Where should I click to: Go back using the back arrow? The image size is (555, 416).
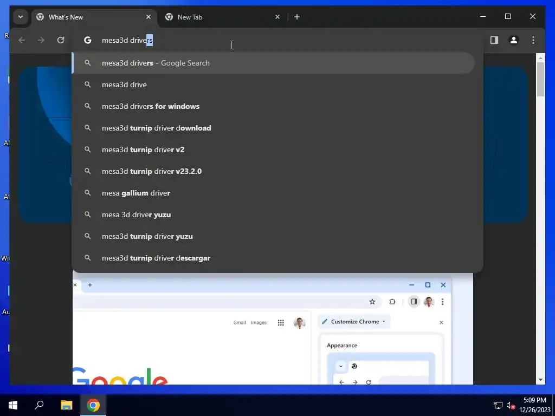pyautogui.click(x=22, y=40)
